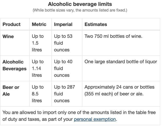The width and height of the screenshot is (162, 127).
Task: Open the personal exemption link
Action: click(95, 119)
